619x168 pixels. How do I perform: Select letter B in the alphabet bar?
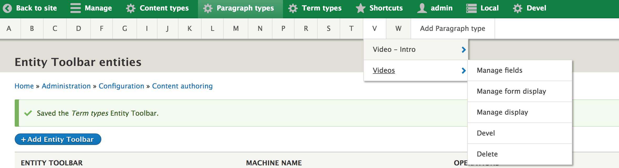32,29
